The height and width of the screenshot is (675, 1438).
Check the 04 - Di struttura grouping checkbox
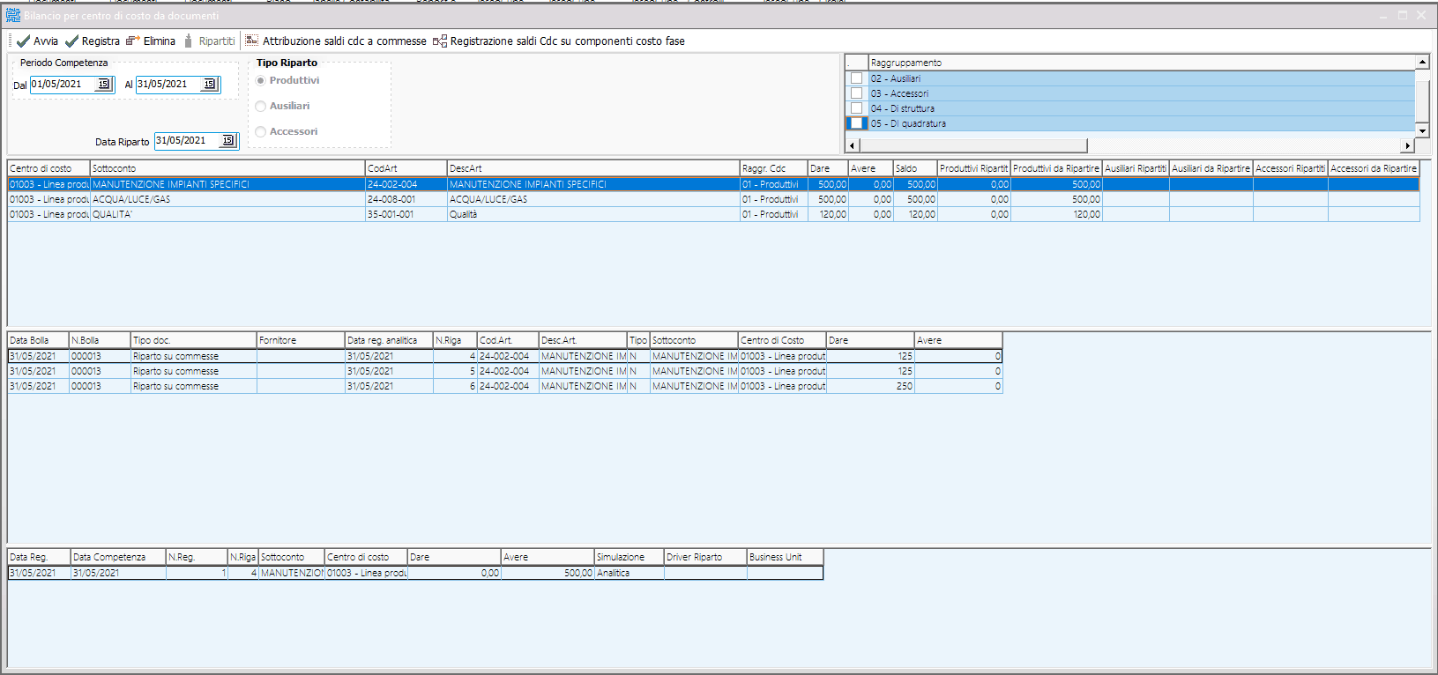[856, 108]
